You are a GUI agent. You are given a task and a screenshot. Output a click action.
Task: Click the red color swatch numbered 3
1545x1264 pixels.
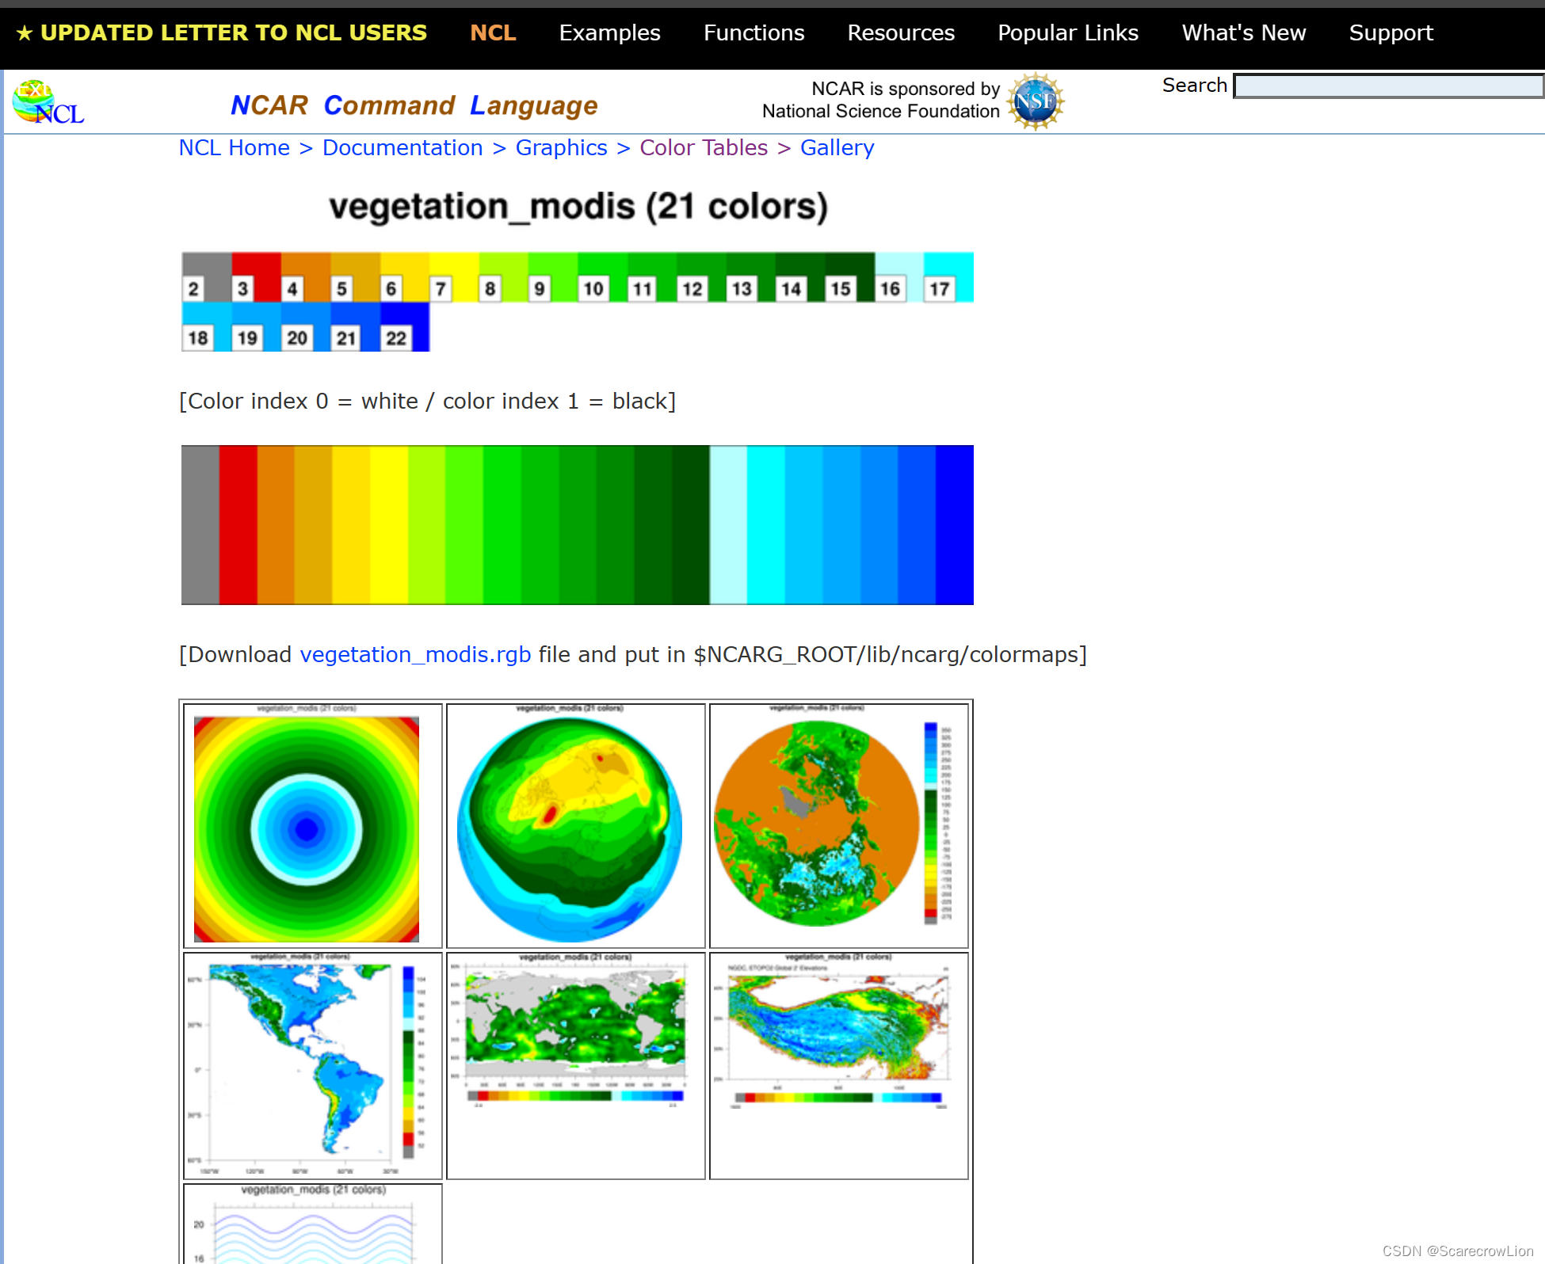tap(256, 277)
